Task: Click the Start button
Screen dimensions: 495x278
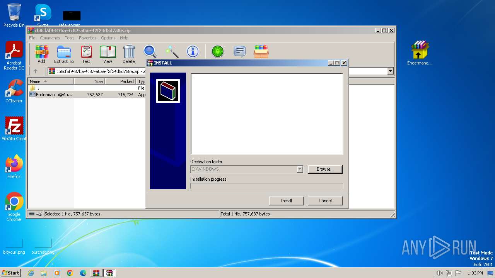Action: tap(10, 273)
